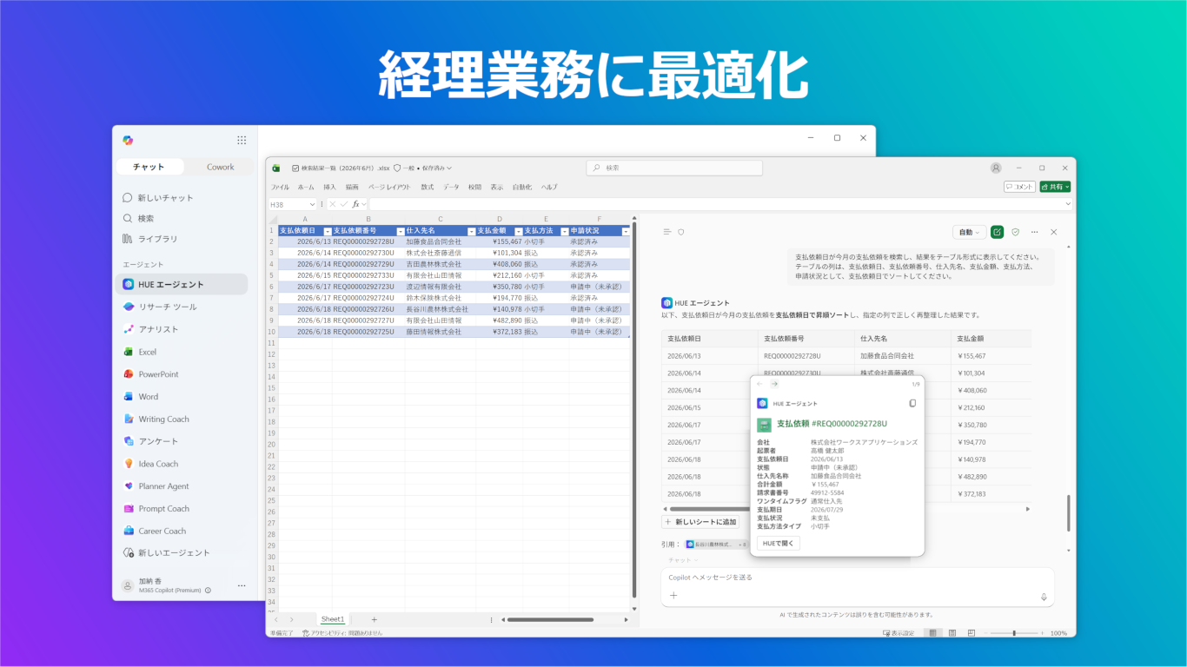Select the PowerPoint agent icon
This screenshot has height=667, width=1187.
click(129, 374)
